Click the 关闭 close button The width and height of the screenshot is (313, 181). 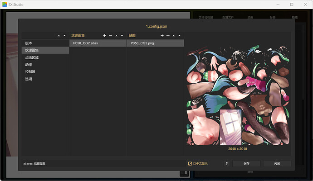277,163
